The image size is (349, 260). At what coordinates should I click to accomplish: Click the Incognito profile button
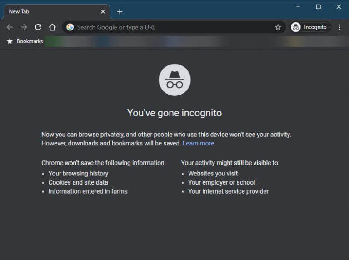tap(310, 27)
